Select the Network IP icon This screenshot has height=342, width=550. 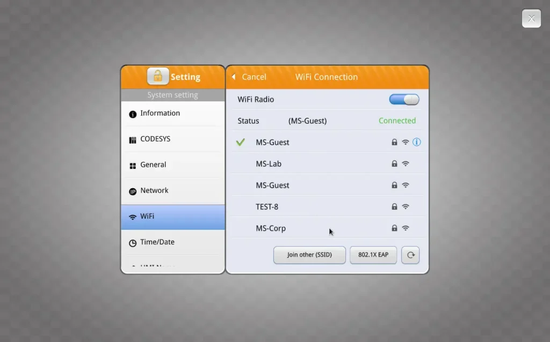coord(132,190)
